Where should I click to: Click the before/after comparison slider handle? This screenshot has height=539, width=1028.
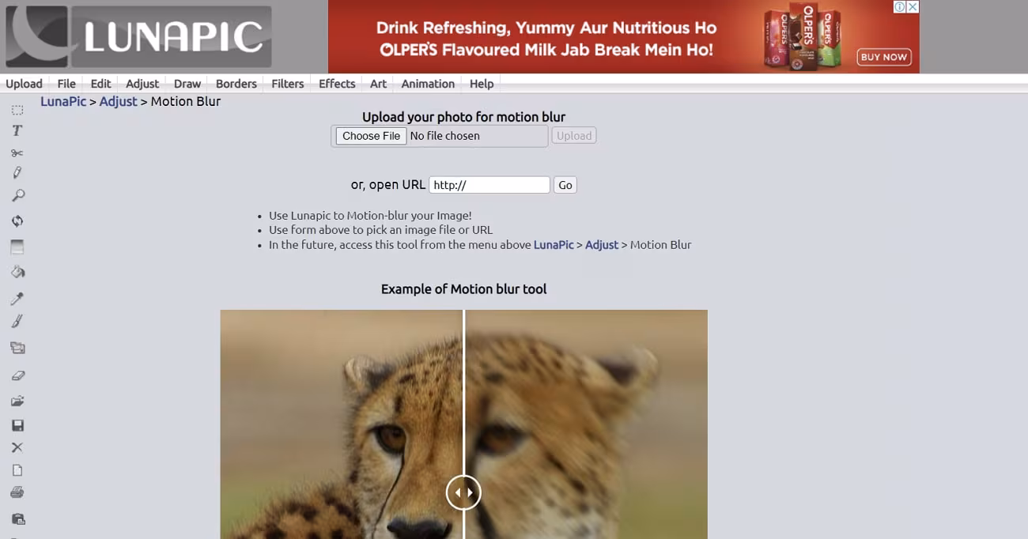tap(463, 492)
